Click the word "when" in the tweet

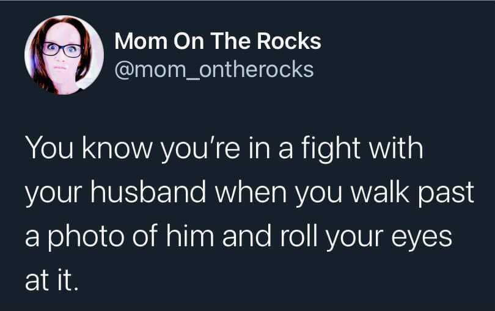251,192
